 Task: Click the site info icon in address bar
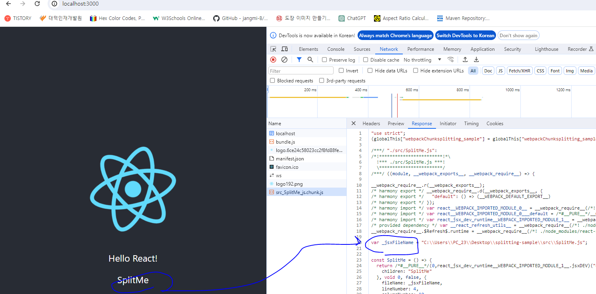[54, 4]
